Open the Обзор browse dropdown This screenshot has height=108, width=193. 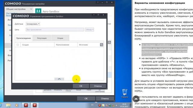(x=90, y=29)
